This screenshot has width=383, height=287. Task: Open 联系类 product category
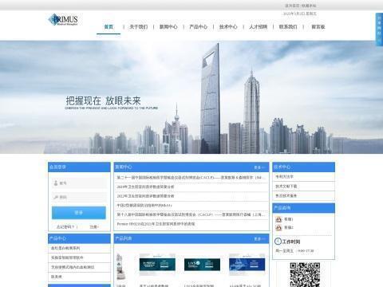tap(57, 277)
